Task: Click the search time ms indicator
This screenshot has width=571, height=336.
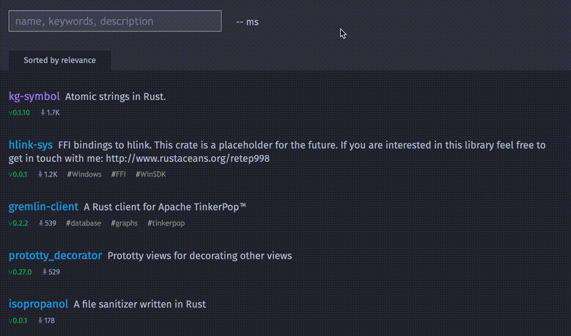Action: tap(247, 22)
